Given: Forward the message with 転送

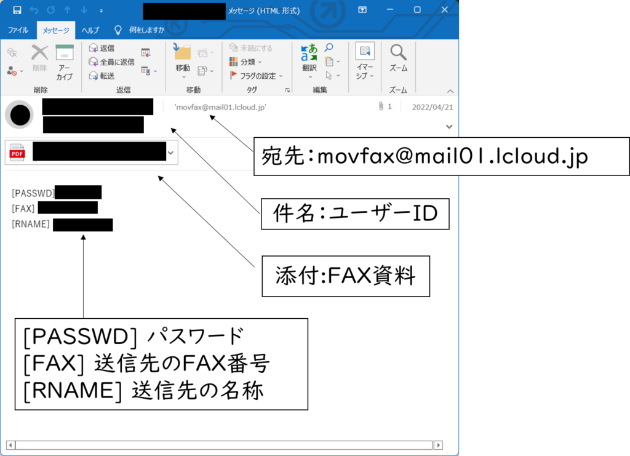Looking at the screenshot, I should coord(102,76).
